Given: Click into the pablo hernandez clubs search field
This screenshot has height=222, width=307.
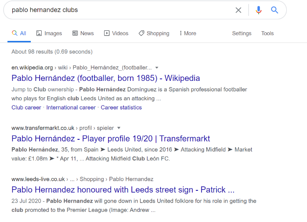Looking at the screenshot, I should [x=121, y=10].
